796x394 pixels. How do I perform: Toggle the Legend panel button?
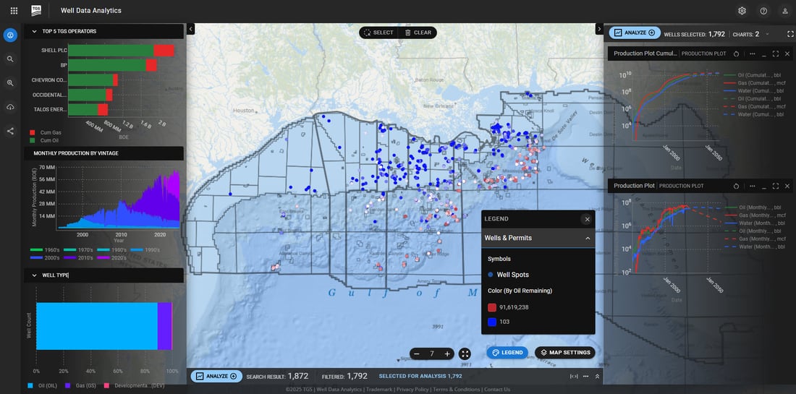point(507,353)
